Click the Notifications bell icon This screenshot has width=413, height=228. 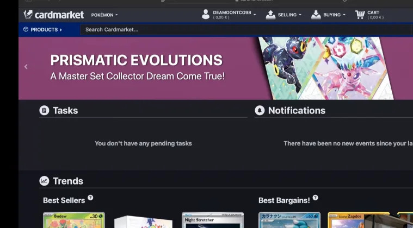click(260, 110)
